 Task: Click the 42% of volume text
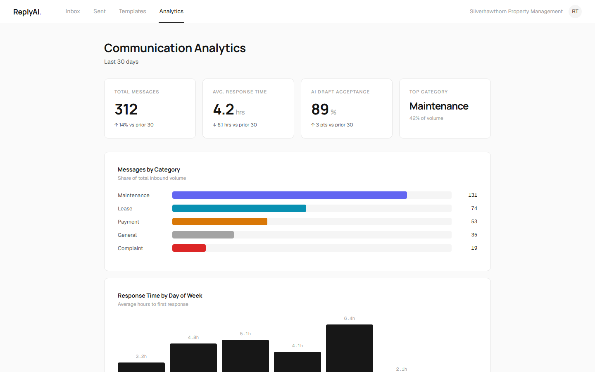click(x=426, y=118)
